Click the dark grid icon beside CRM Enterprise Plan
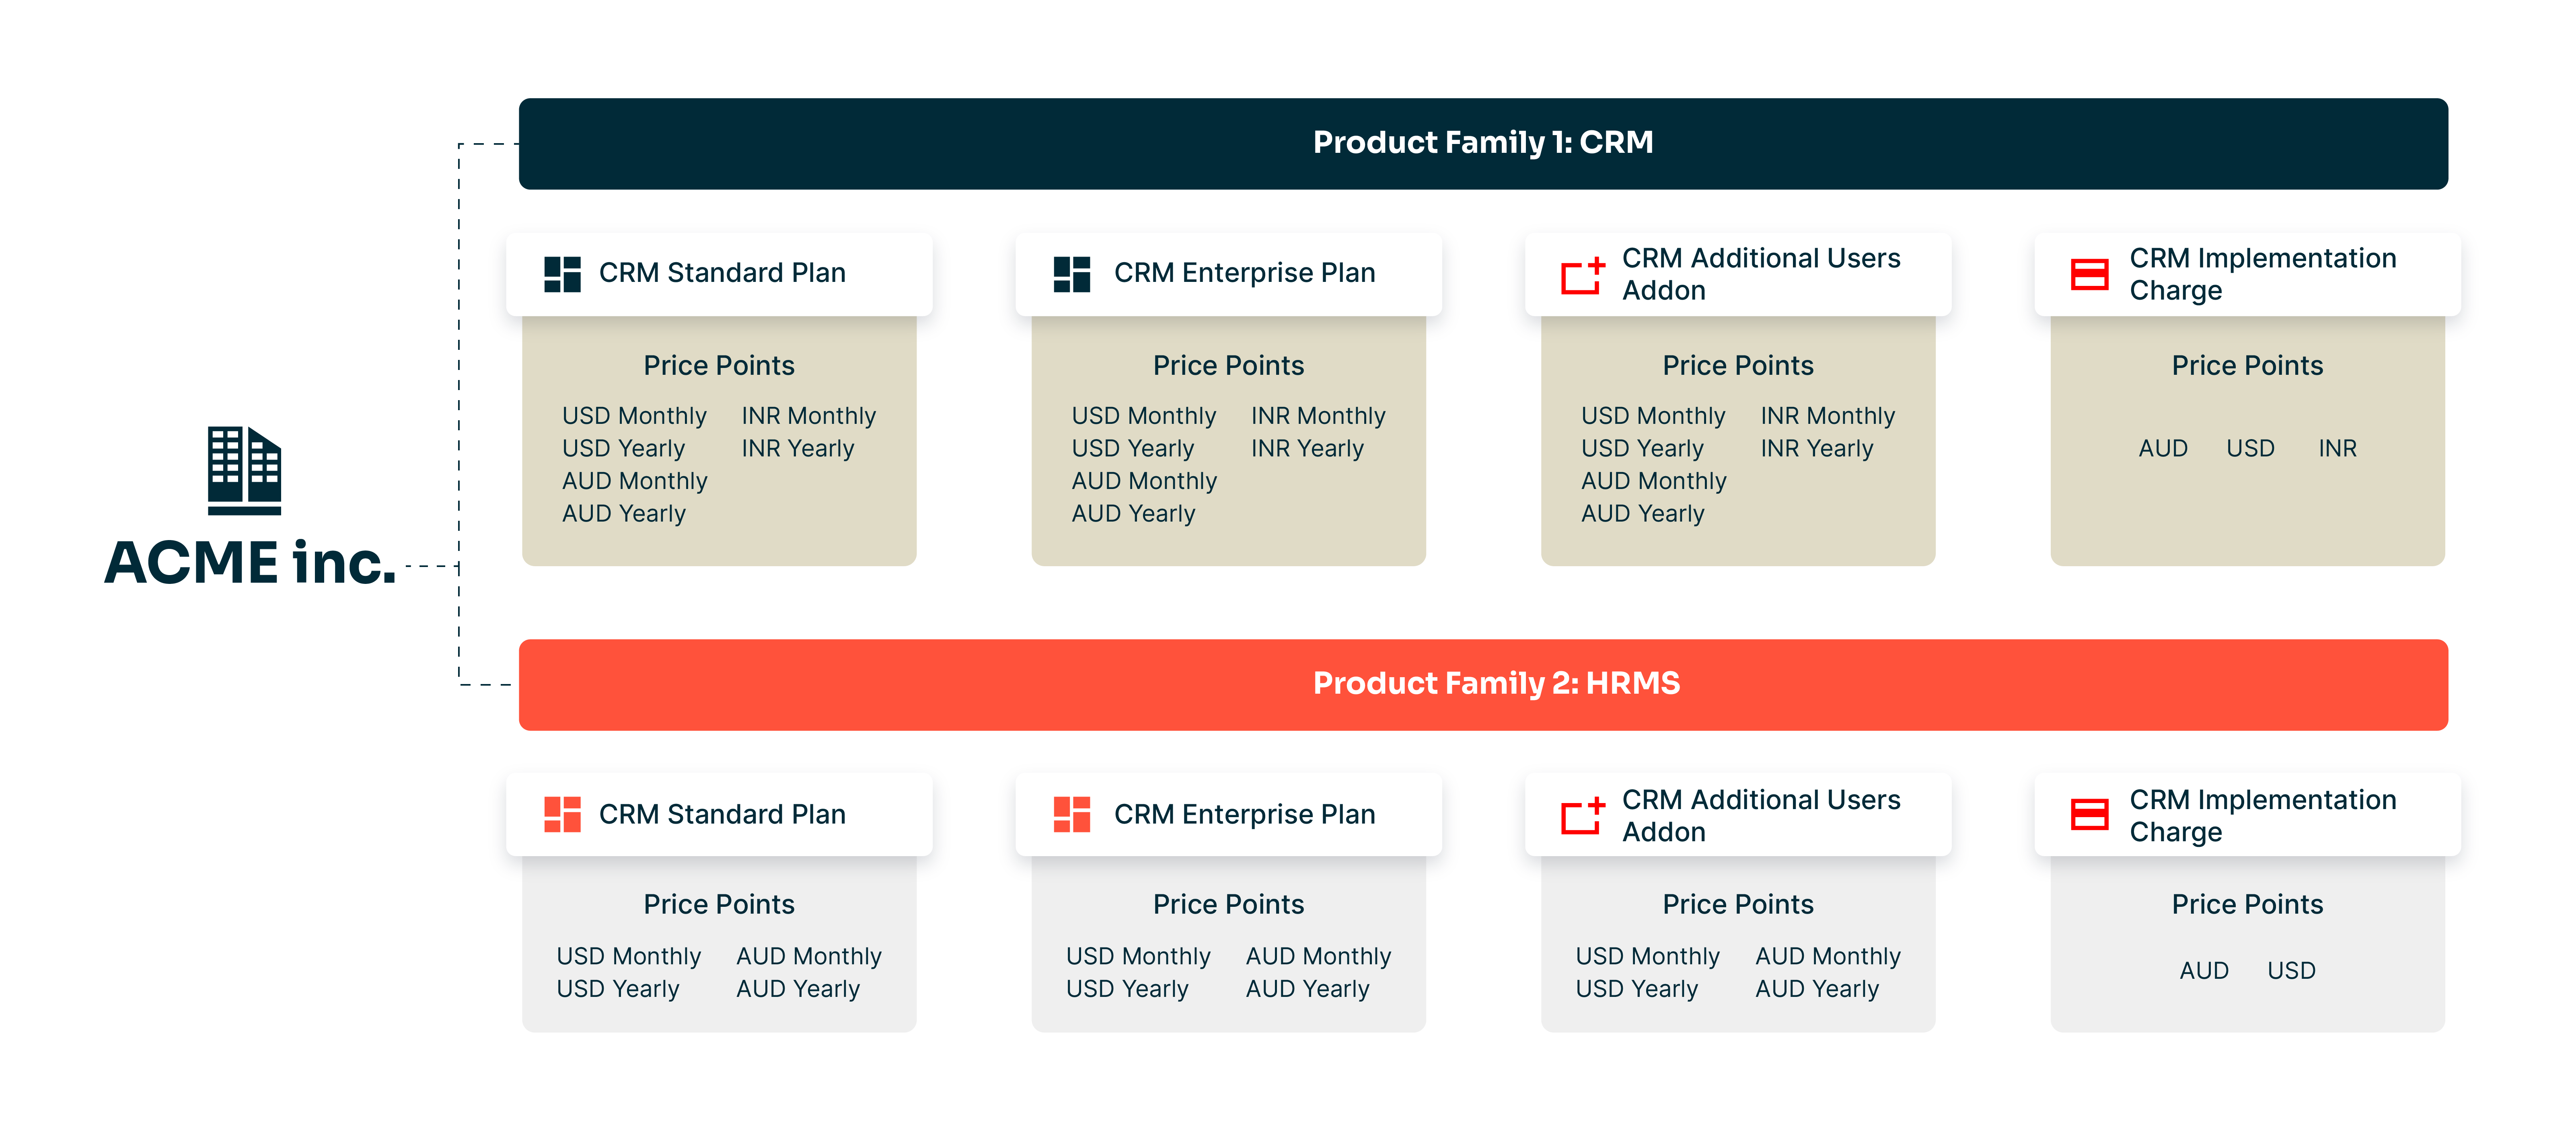 pyautogui.click(x=1071, y=274)
